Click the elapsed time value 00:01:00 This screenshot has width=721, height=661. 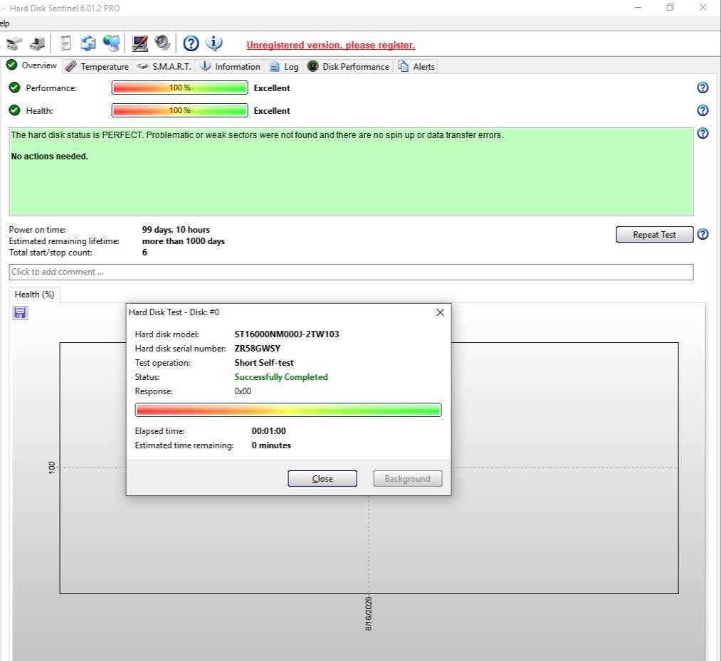[x=268, y=431]
